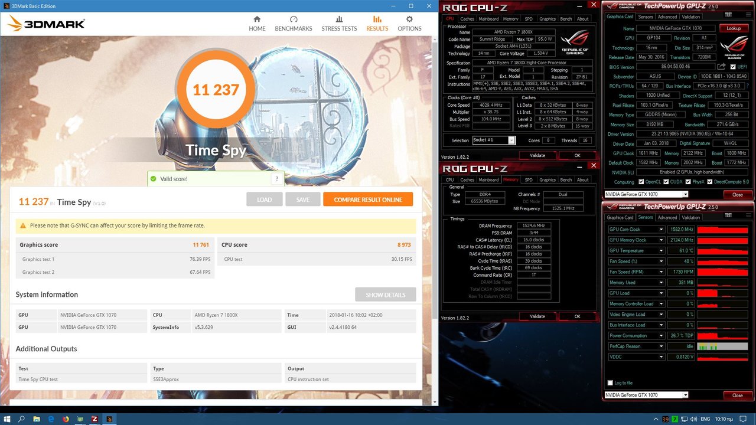Toggle the OpenCL checkbox
The image size is (756, 425).
click(641, 182)
